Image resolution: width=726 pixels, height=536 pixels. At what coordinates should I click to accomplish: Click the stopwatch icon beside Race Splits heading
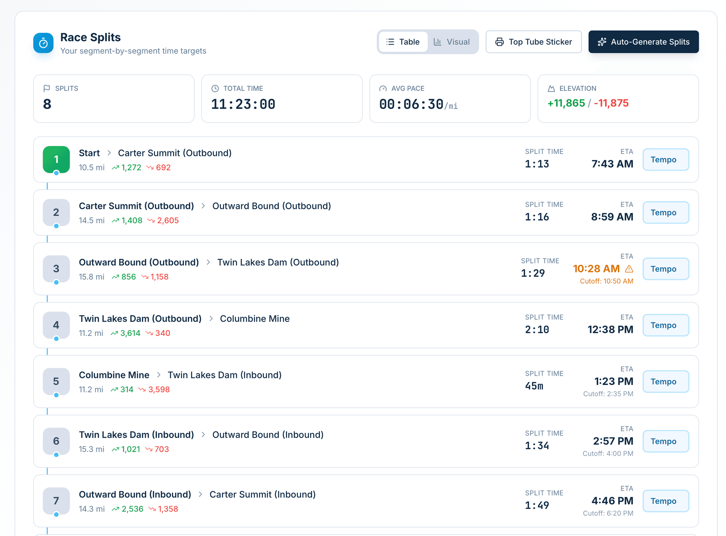pos(43,43)
